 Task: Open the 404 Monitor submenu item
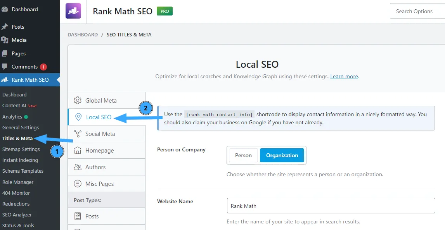16,193
